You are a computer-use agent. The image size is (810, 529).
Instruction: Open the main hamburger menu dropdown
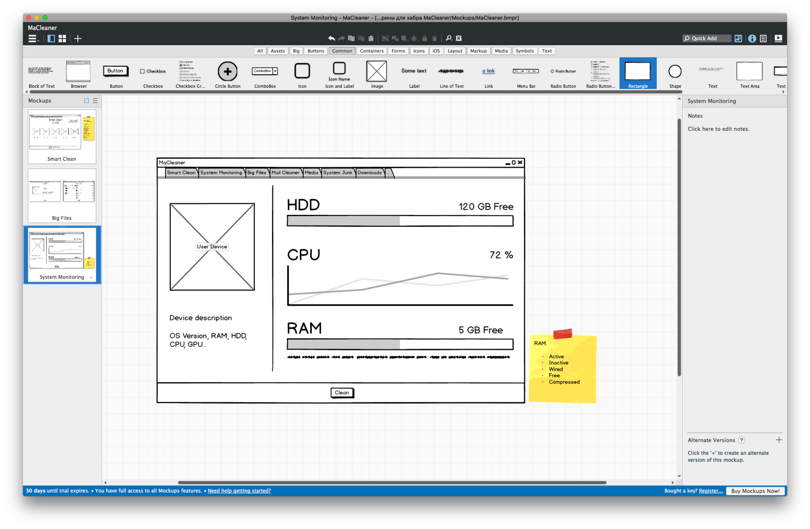tap(33, 39)
